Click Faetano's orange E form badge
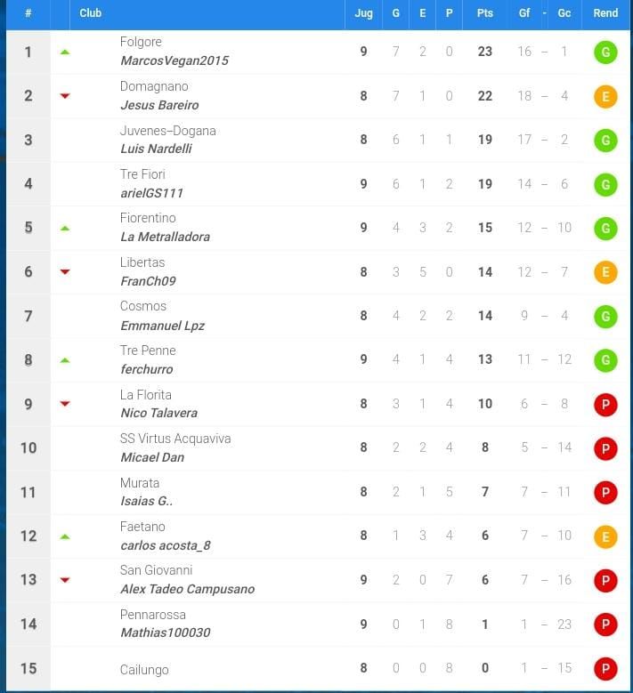Image resolution: width=633 pixels, height=693 pixels. 605,536
